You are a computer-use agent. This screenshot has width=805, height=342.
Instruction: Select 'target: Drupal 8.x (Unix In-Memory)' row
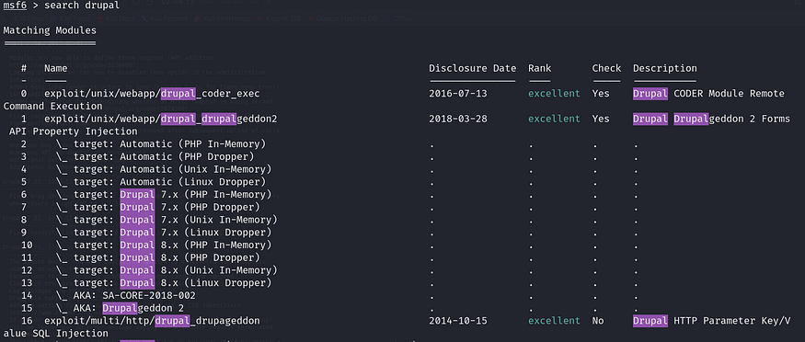pos(167,269)
